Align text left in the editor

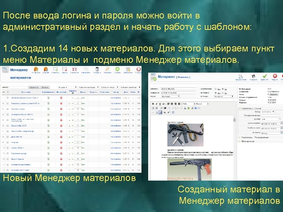pos(168,104)
